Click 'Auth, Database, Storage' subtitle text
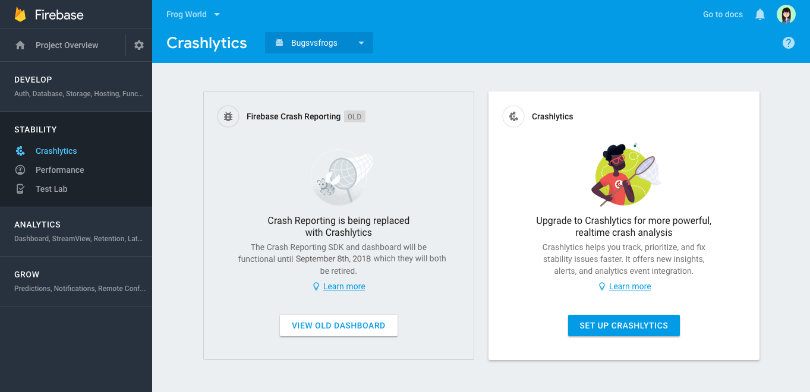This screenshot has width=810, height=392. [x=78, y=94]
